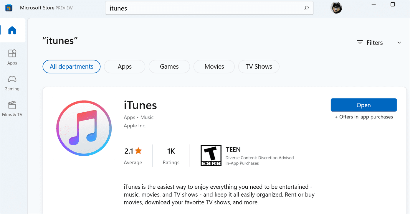Go to the Apps sidebar section
410x214 pixels.
point(12,57)
